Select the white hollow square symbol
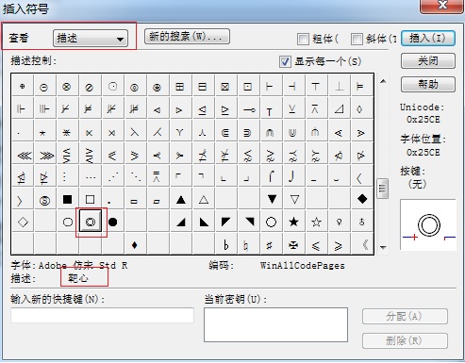Screen dimensions: 465x363 [x=90, y=199]
